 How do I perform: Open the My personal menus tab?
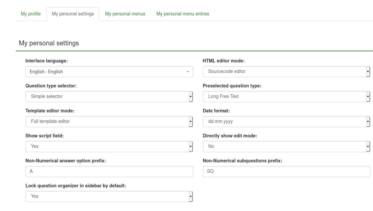pos(125,14)
